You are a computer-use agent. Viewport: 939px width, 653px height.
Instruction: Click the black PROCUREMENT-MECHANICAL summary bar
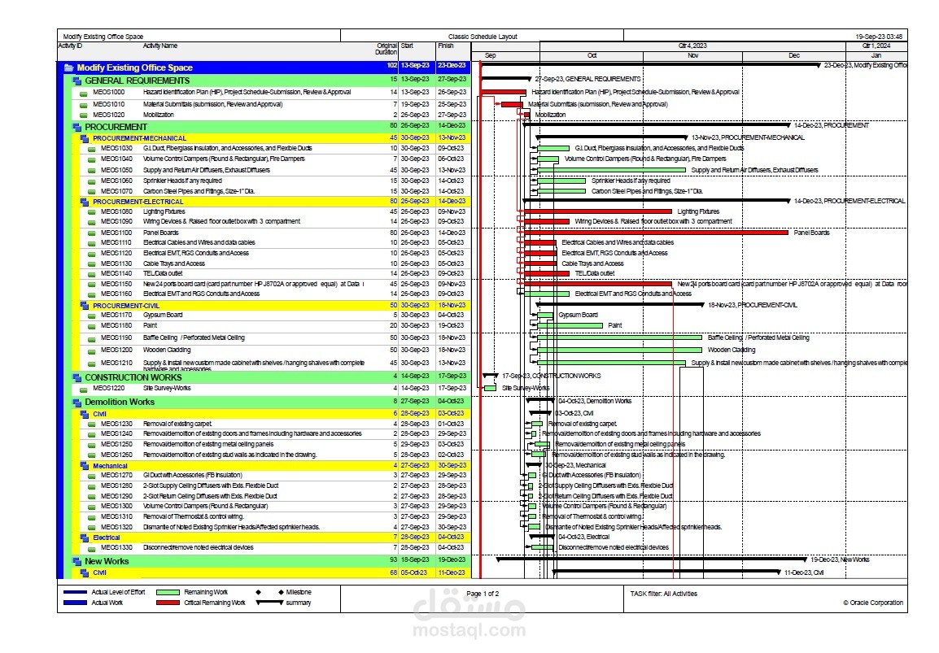612,137
